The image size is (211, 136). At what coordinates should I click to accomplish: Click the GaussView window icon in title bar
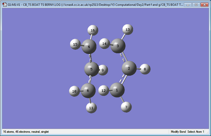coord(4,4)
